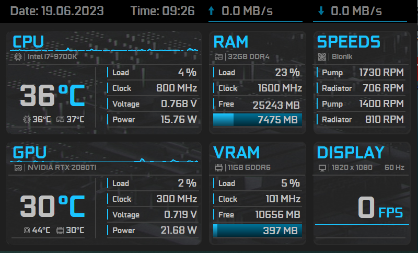Click the monitor icon beside 1920 x 1080
This screenshot has height=253, width=418.
point(322,168)
